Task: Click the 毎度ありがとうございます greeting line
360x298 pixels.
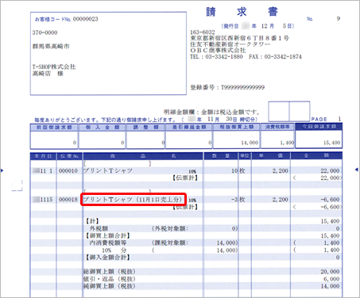Action: coord(105,120)
